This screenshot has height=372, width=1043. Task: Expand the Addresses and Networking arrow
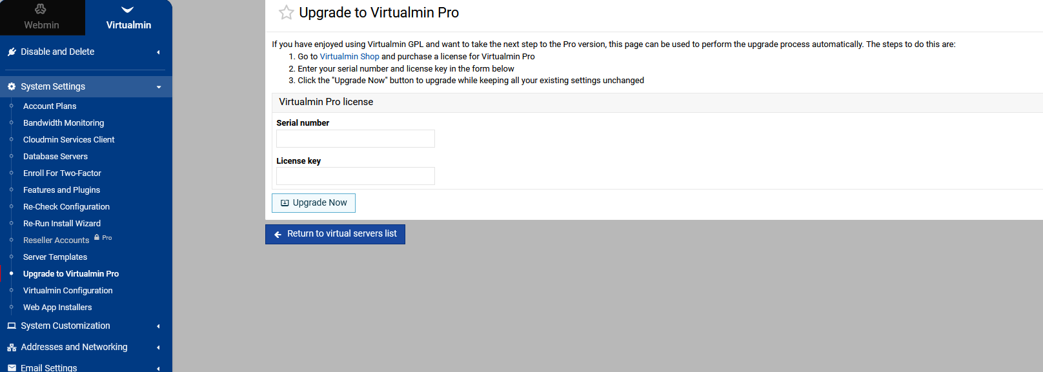click(158, 348)
